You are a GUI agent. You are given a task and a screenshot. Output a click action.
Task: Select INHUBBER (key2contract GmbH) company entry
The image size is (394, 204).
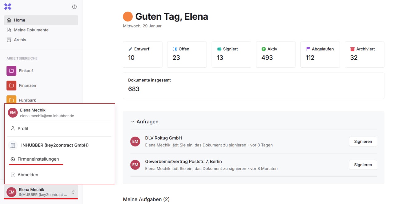[55, 145]
